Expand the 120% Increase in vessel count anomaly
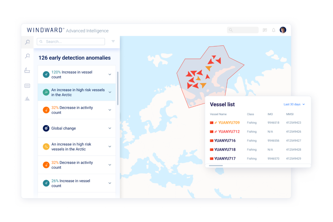The width and height of the screenshot is (333, 222). tap(110, 74)
